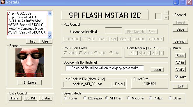Minimize the Postal2 window
Viewport: 193px width, 107px height.
176,2
